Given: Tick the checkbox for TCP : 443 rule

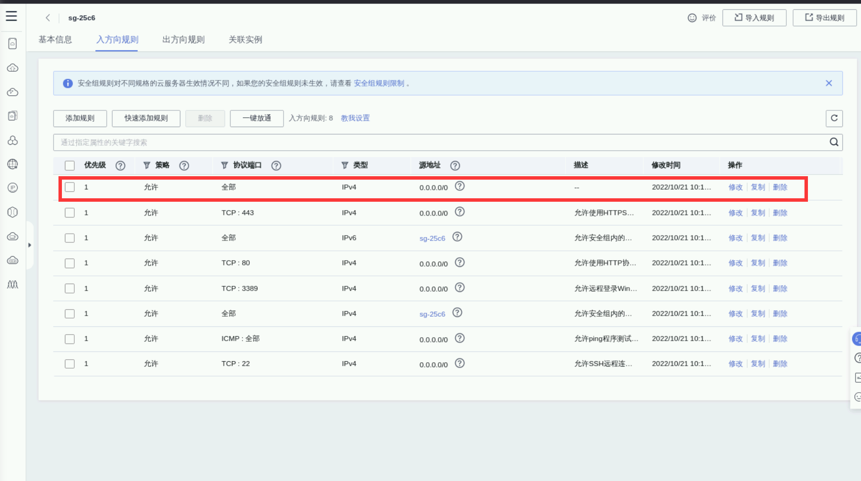Looking at the screenshot, I should [70, 213].
